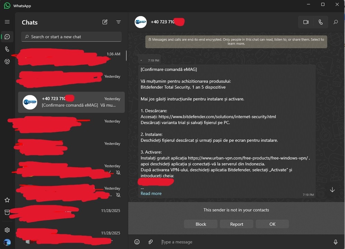This screenshot has width=345, height=249.
Task: Open WhatsApp Settings gear
Action: click(7, 230)
